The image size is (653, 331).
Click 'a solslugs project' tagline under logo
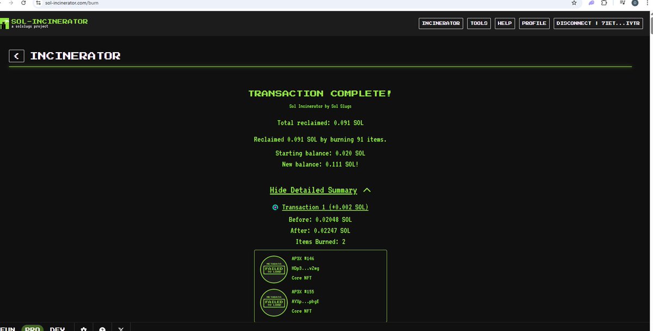pos(30,27)
